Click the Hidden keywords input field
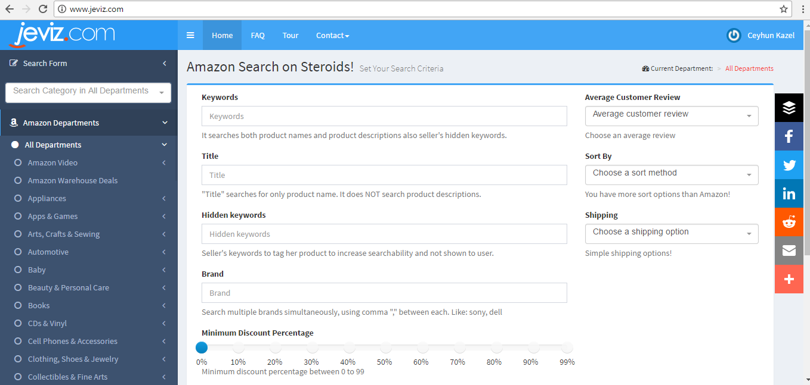Image resolution: width=810 pixels, height=385 pixels. (384, 234)
